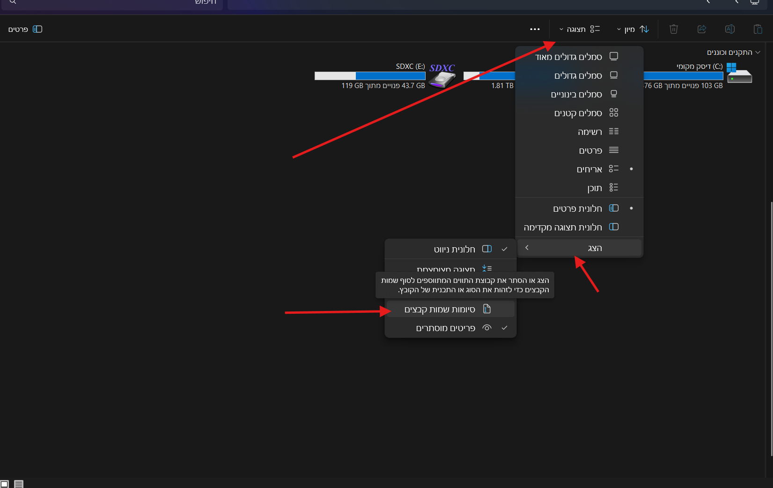Click the rename icon in the toolbar
The height and width of the screenshot is (488, 773).
pos(729,29)
